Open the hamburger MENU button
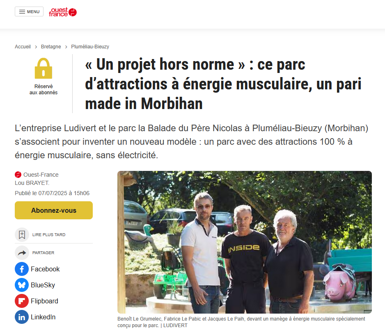This screenshot has height=330, width=385. tap(29, 11)
